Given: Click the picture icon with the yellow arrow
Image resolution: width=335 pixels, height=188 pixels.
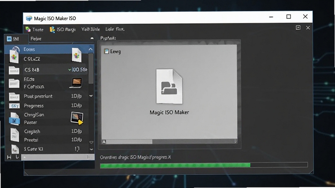Looking at the screenshot, I should coord(77,118).
